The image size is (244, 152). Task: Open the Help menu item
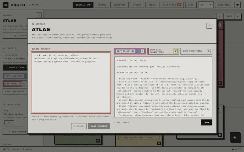coord(191,5)
